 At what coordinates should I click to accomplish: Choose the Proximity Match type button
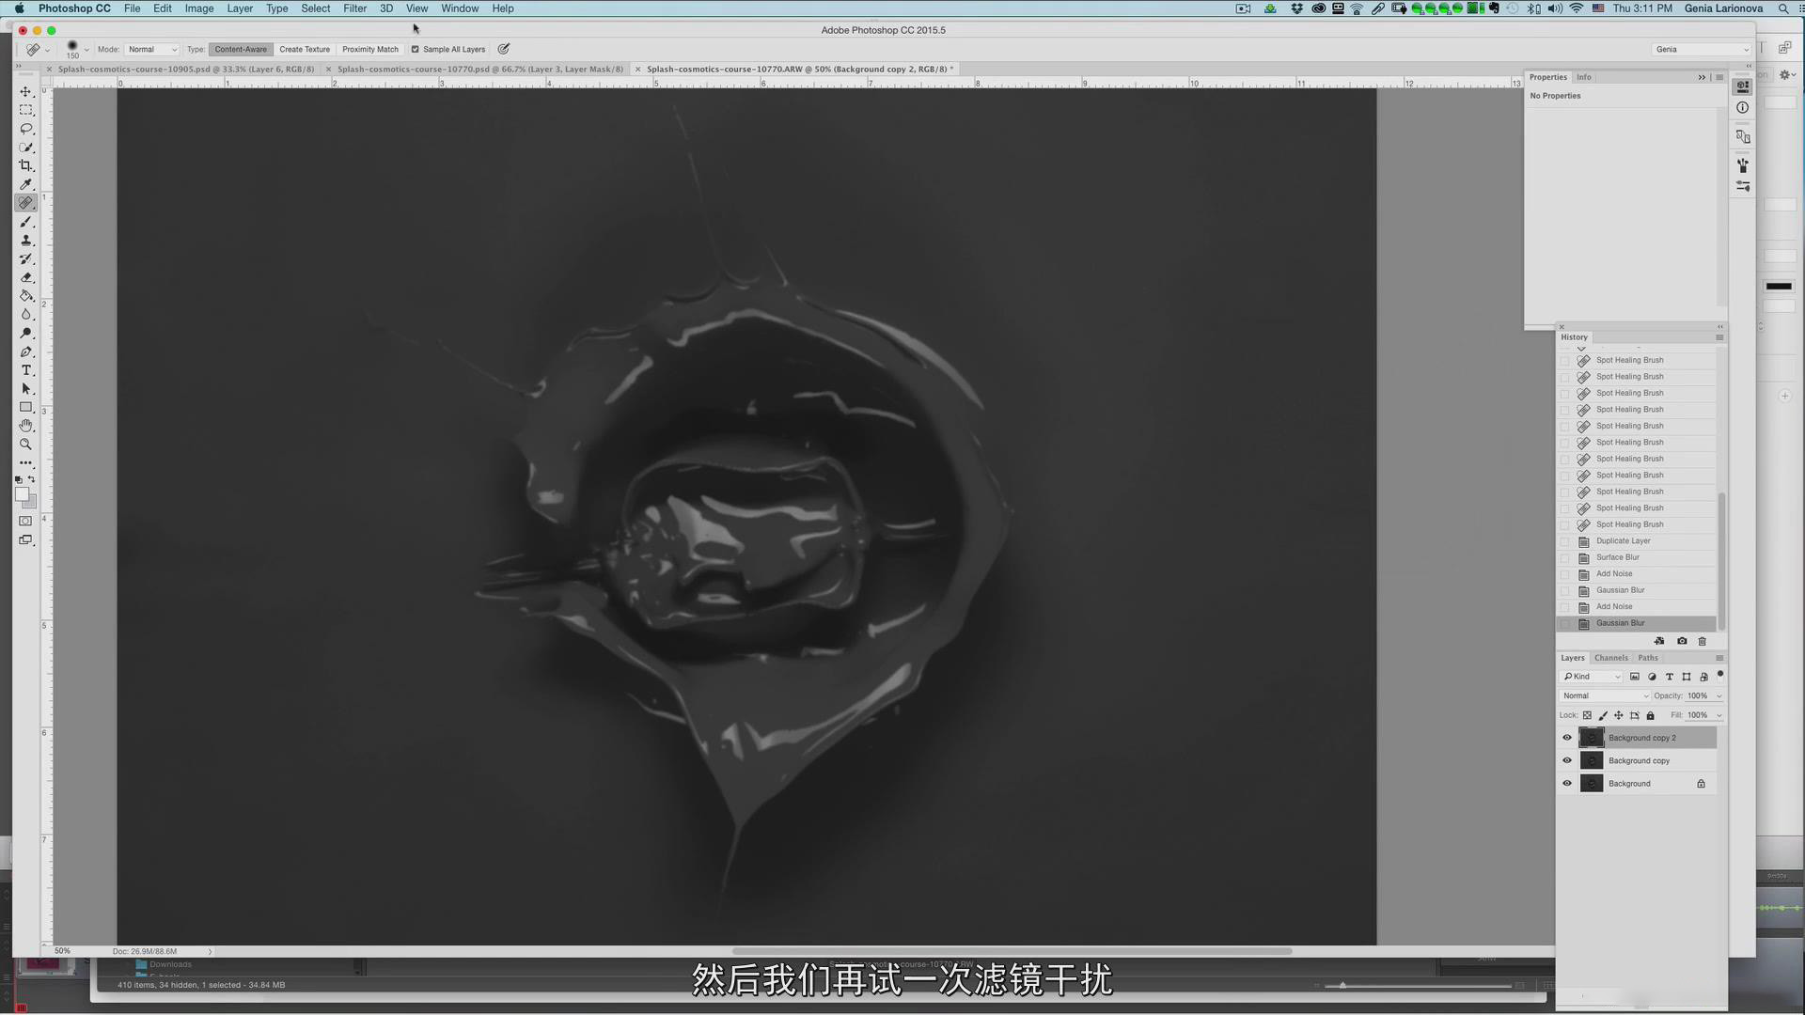[369, 50]
